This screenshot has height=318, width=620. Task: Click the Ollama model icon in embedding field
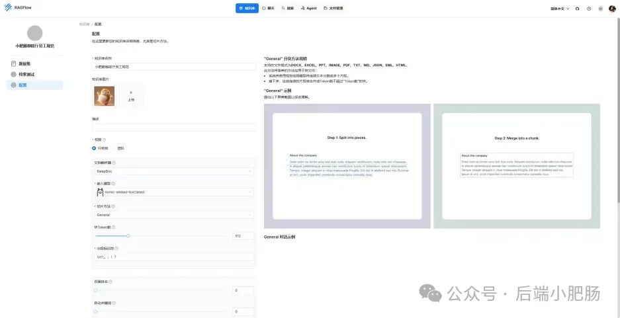pos(100,192)
